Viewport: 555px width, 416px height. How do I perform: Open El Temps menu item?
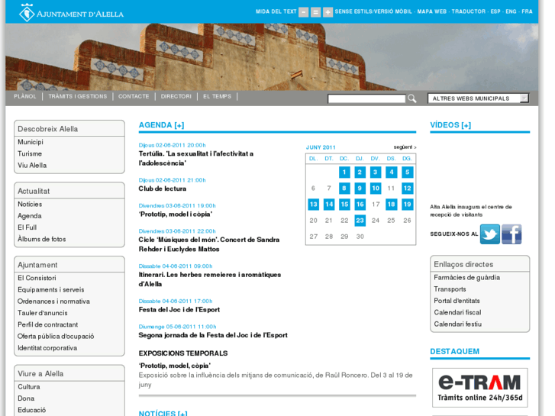(x=217, y=96)
